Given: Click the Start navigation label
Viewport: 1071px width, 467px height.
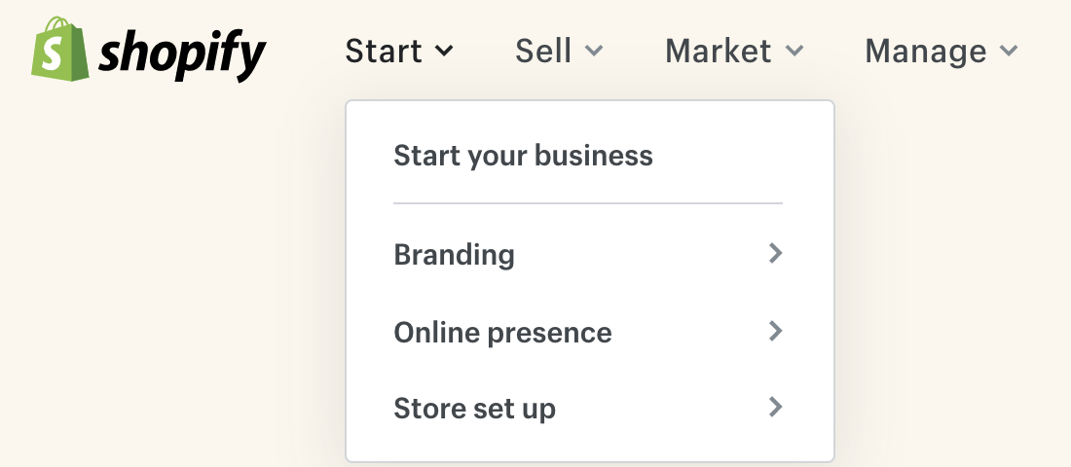Looking at the screenshot, I should click(384, 52).
